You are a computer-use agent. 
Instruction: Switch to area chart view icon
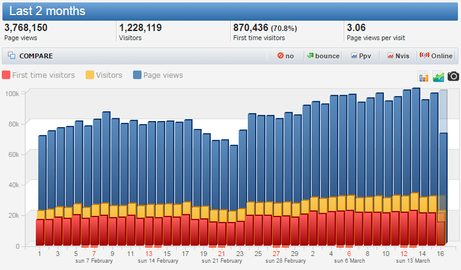tap(439, 76)
